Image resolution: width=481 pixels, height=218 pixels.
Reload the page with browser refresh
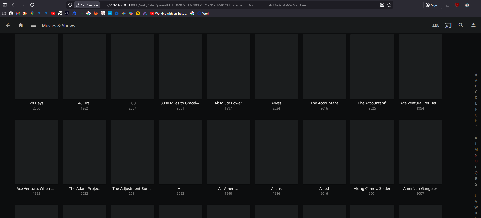(x=32, y=5)
